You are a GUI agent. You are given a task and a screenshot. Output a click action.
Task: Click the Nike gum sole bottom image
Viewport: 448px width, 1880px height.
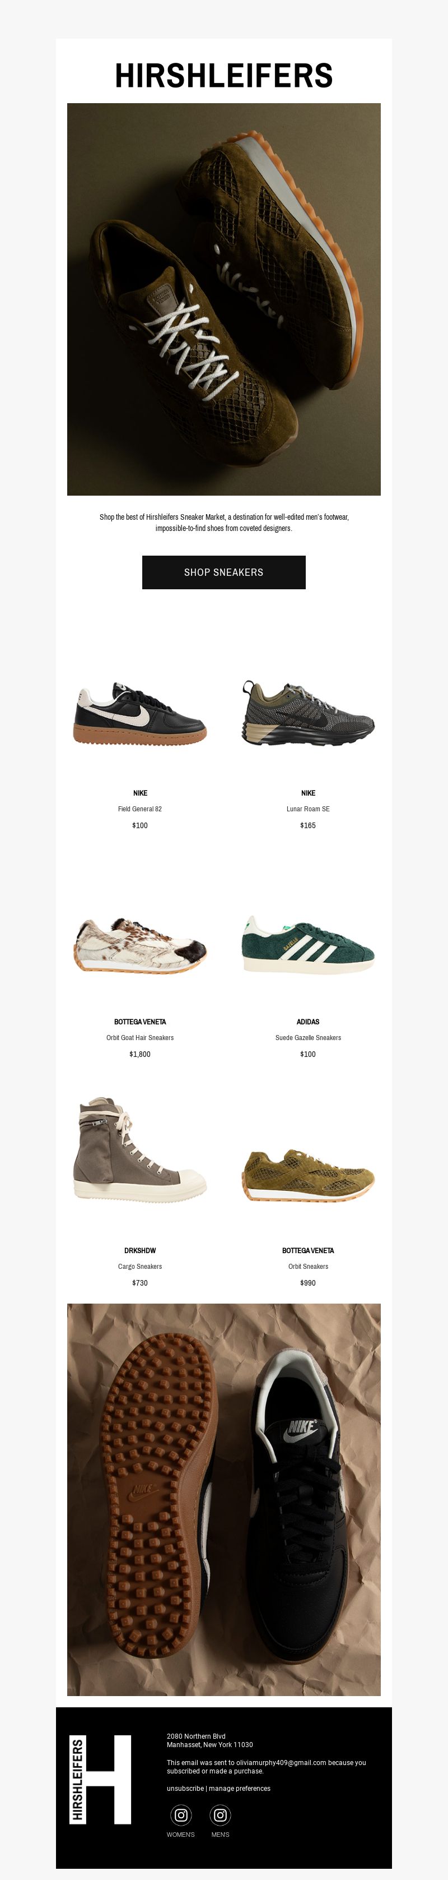[223, 1499]
